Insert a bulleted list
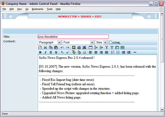The height and width of the screenshot is (117, 165). coord(118,52)
